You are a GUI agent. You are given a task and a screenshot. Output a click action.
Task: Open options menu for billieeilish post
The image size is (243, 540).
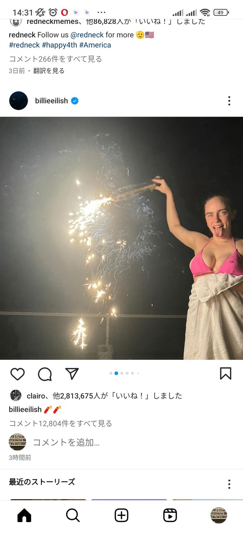pos(229,101)
